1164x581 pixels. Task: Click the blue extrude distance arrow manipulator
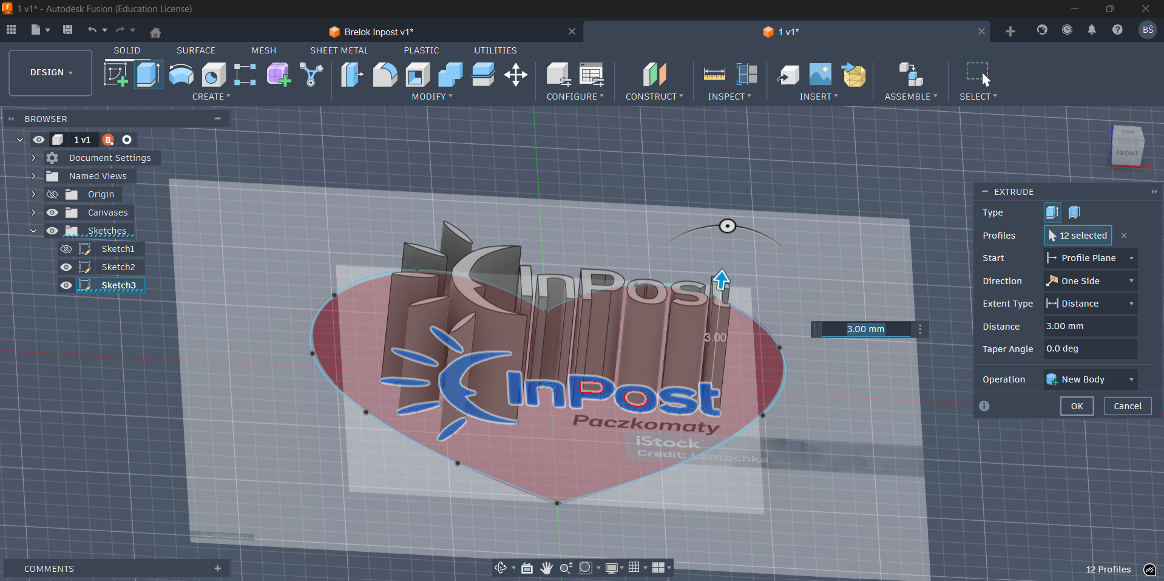pyautogui.click(x=721, y=280)
